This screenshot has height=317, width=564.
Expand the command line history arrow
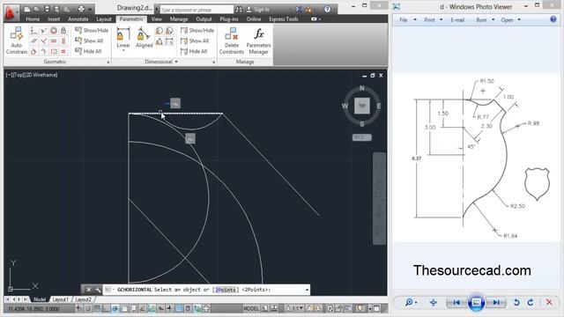pyautogui.click(x=307, y=290)
